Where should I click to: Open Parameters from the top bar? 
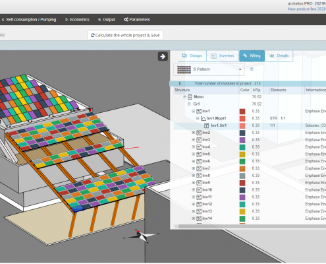[x=137, y=20]
